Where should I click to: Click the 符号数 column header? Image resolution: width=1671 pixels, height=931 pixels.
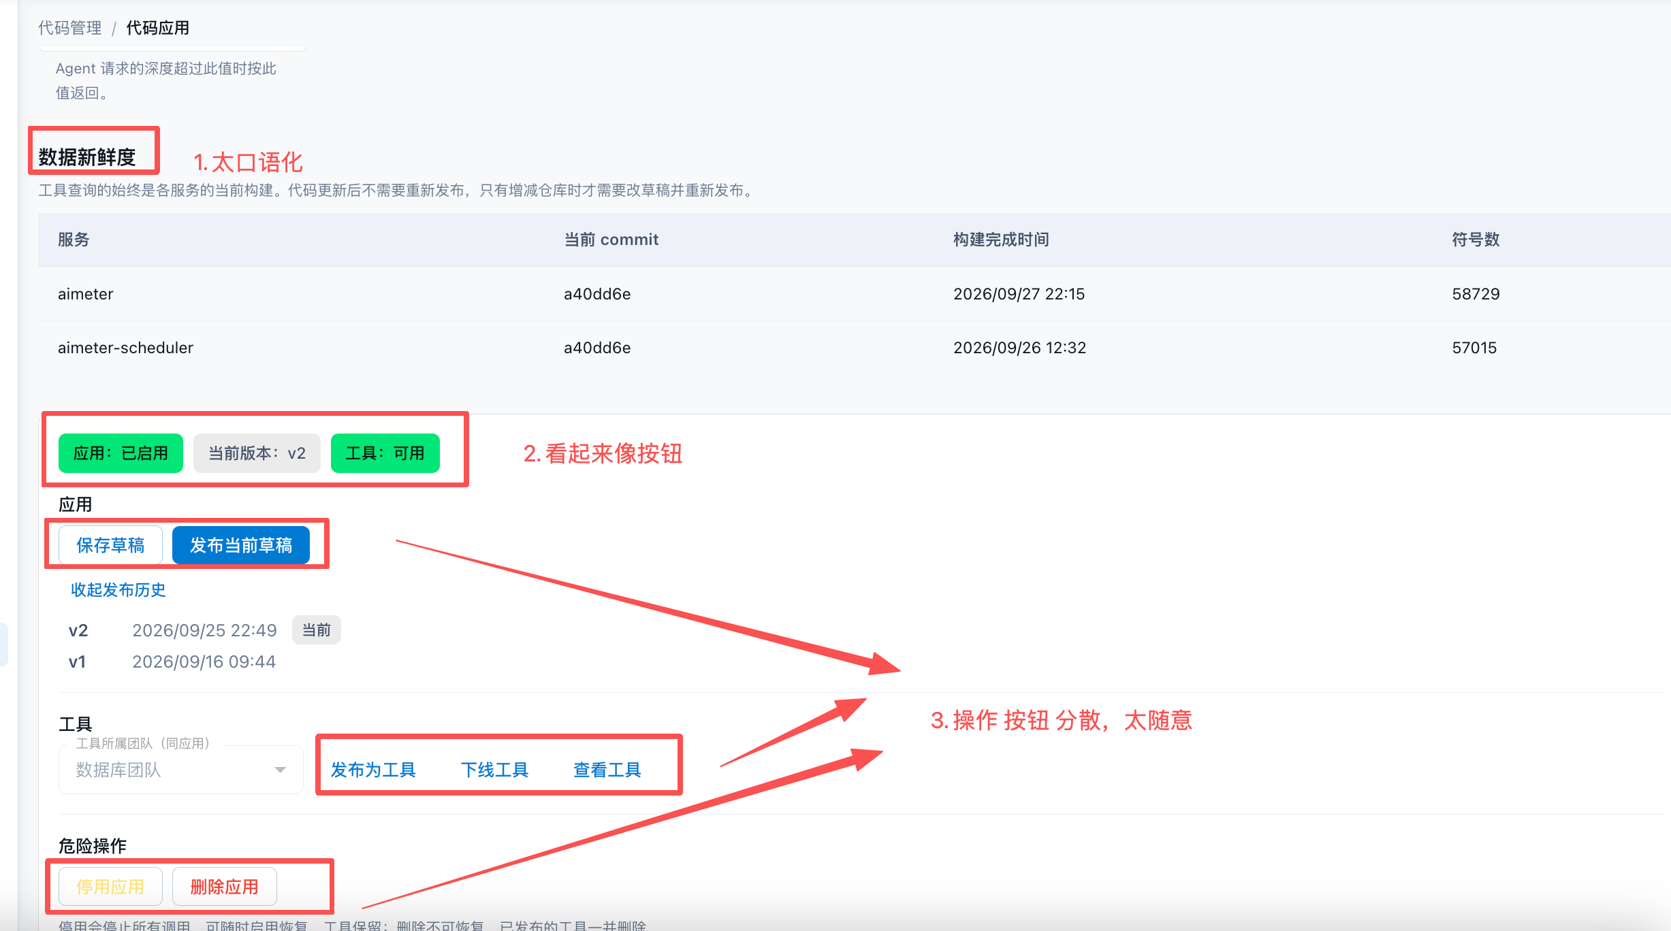point(1476,240)
